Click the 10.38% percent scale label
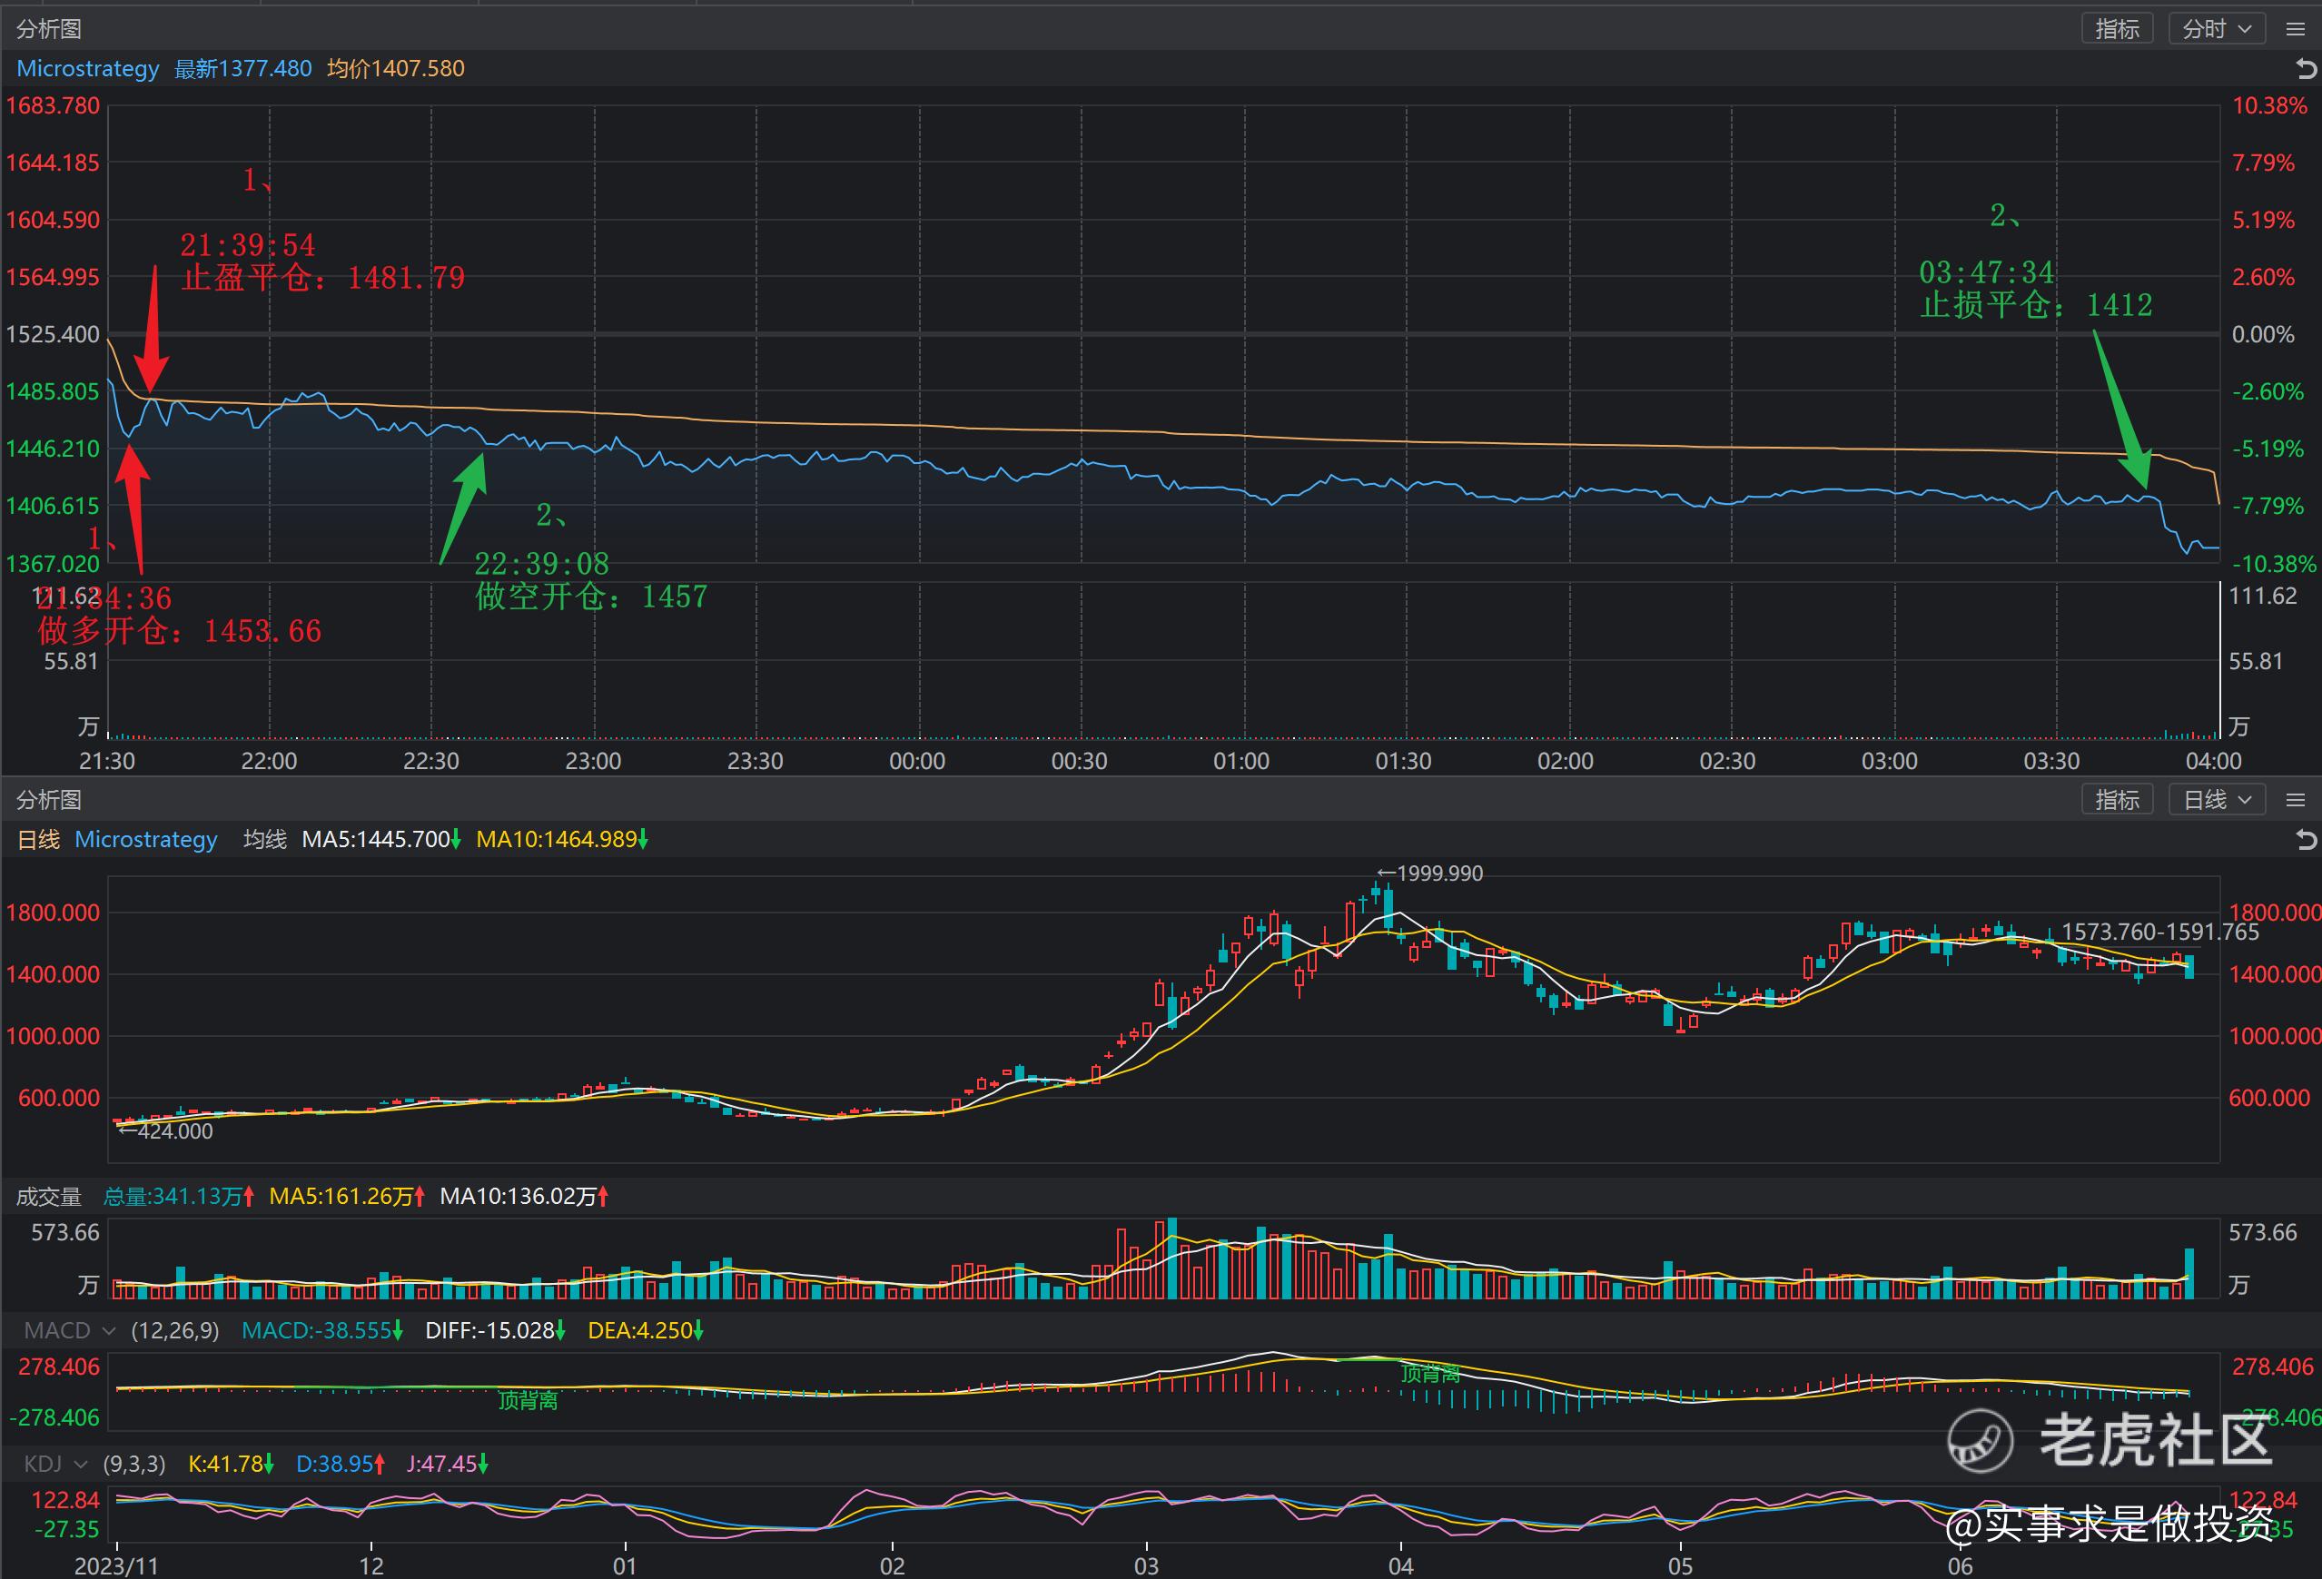This screenshot has height=1579, width=2322. pos(2270,106)
